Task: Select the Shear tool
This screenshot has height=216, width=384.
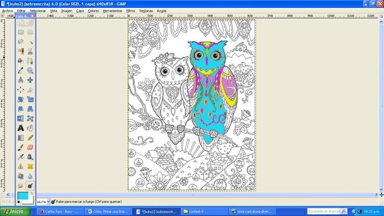Action: (20, 109)
